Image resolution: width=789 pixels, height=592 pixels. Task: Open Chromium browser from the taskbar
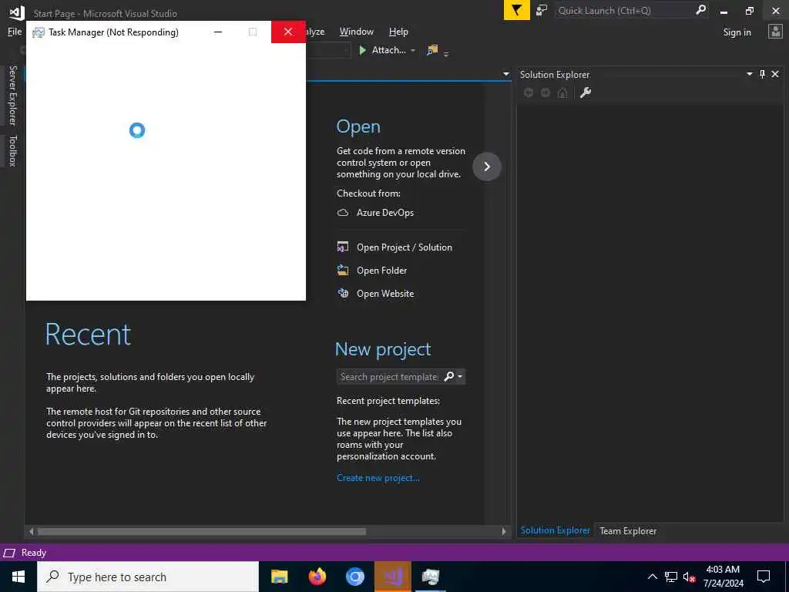click(354, 577)
